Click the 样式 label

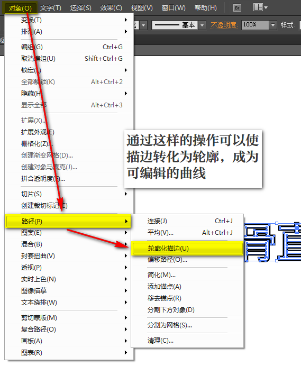pos(288,25)
